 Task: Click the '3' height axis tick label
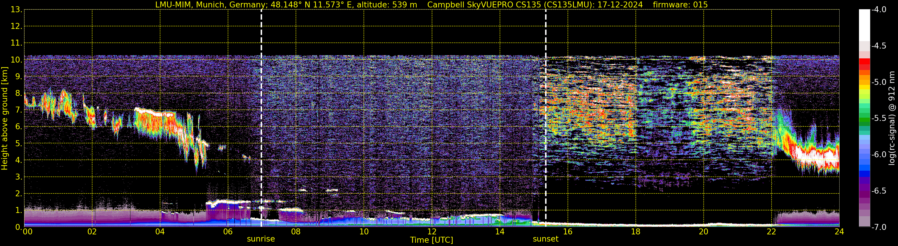pyautogui.click(x=18, y=177)
